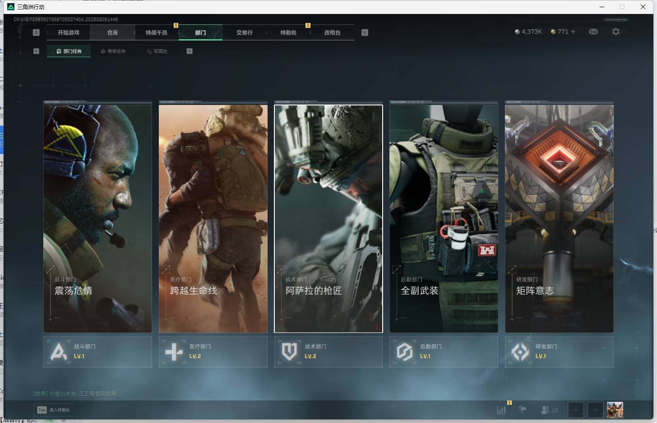Select the 阿萨拉的枪匠 tactical department card
Screen dimensions: 657x423
(328, 218)
